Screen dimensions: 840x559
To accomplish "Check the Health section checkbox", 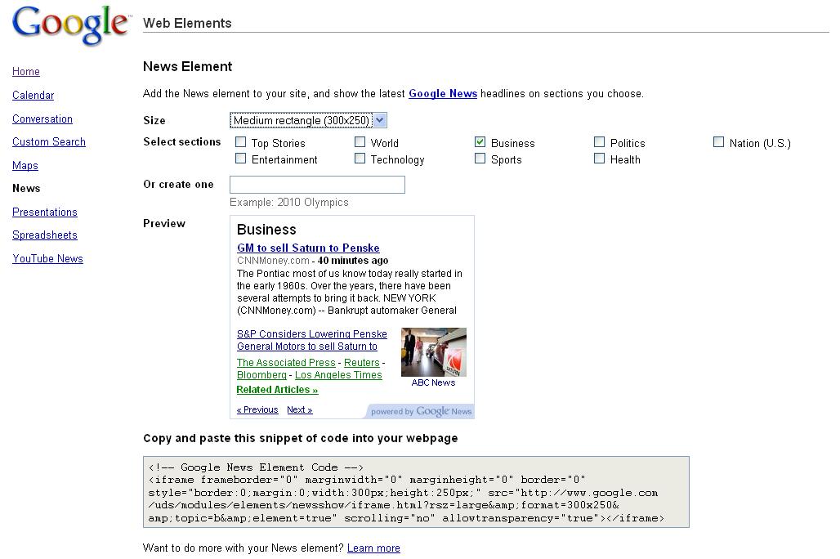I will [x=600, y=159].
